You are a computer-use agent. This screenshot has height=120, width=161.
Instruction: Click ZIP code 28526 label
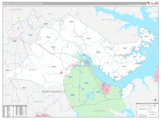click(x=48, y=37)
